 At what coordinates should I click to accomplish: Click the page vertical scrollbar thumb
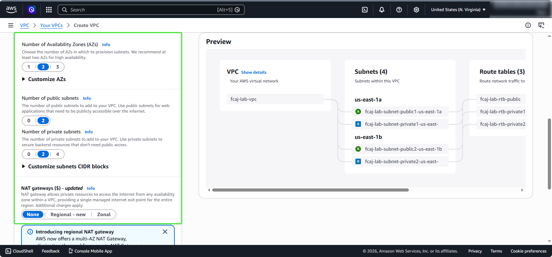[x=549, y=154]
